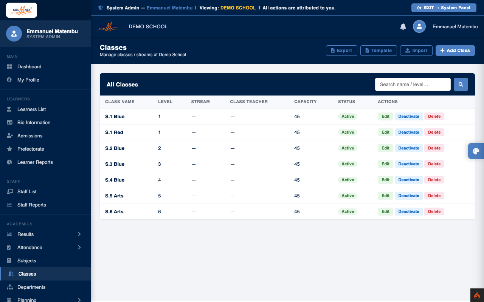Click the CBC Mate logo in sidebar
Image resolution: width=484 pixels, height=302 pixels.
pos(22,10)
